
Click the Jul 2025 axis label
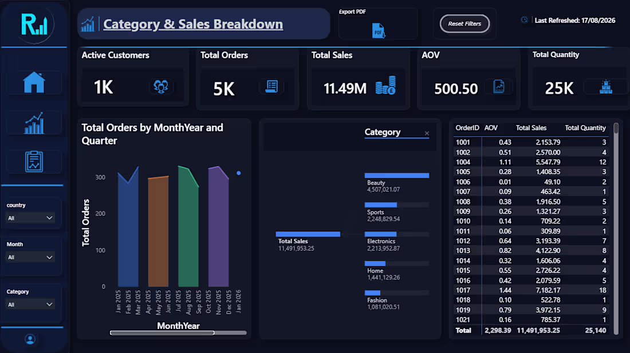178,302
